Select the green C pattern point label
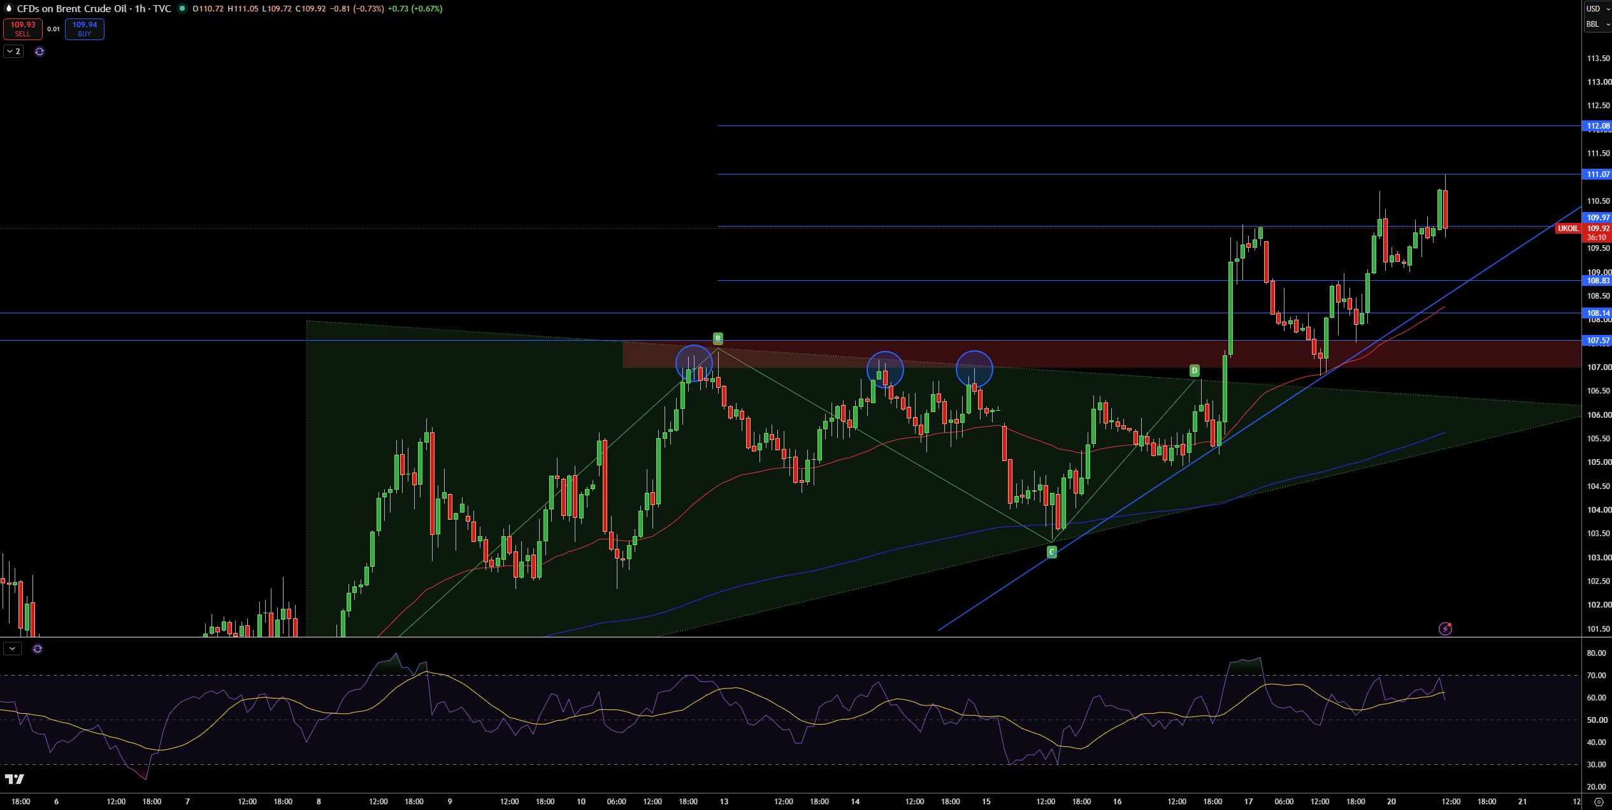The height and width of the screenshot is (810, 1612). (1052, 552)
